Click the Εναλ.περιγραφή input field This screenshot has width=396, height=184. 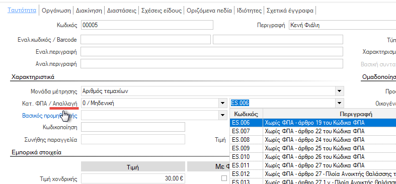point(212,51)
